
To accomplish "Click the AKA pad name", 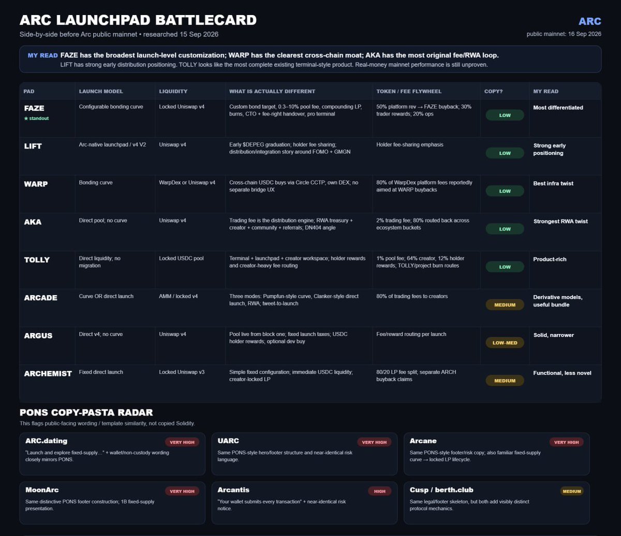I will [33, 222].
